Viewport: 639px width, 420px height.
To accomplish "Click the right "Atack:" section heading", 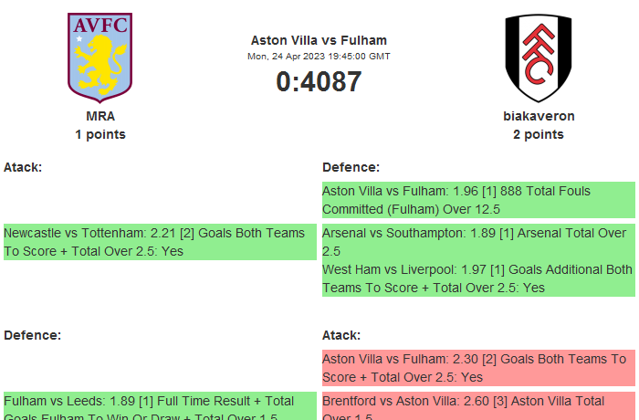I will (341, 335).
